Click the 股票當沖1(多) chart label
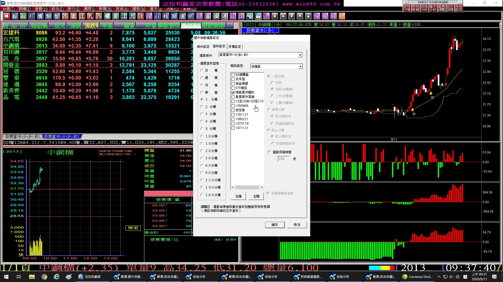The width and height of the screenshot is (503, 282). 260,31
